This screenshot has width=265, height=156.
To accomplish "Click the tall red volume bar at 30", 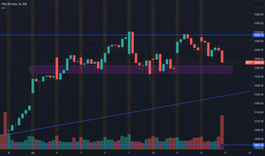I will point(5,131).
